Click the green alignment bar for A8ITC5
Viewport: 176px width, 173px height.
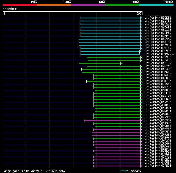tap(113, 81)
